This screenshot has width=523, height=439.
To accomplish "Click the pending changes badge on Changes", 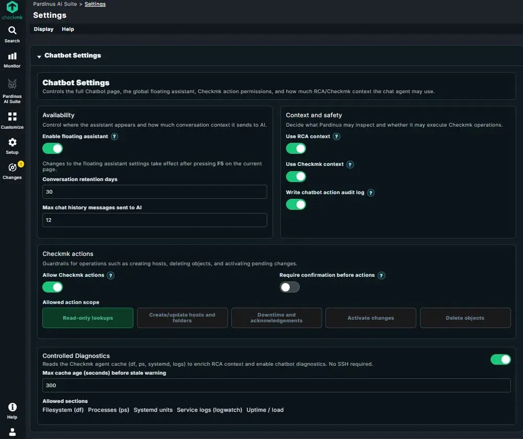I will pyautogui.click(x=21, y=164).
